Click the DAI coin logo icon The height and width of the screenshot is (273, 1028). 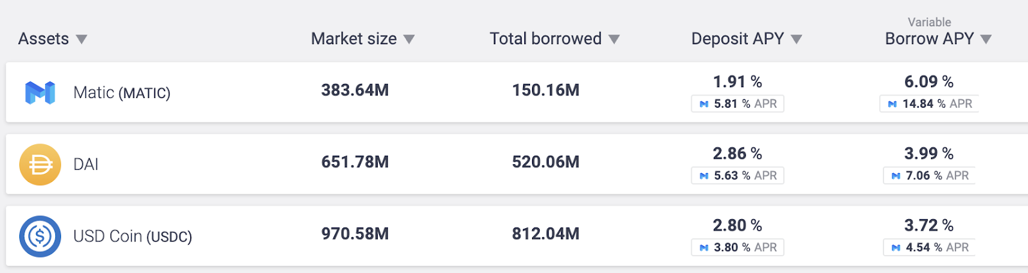point(40,165)
